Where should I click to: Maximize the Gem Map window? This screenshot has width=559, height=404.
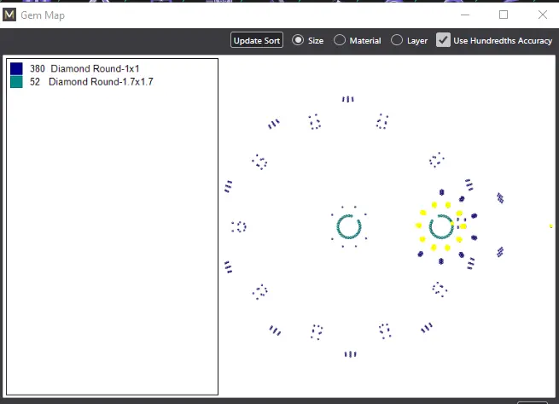(x=504, y=15)
